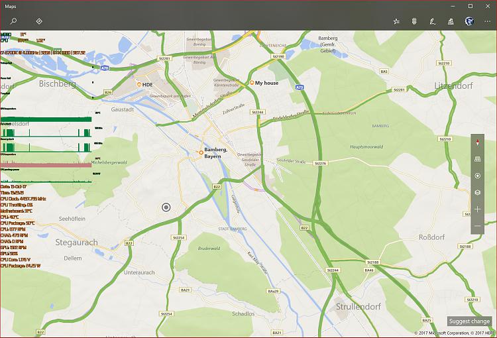The width and height of the screenshot is (497, 338).
Task: Open the Directions panel
Action: [x=39, y=21]
